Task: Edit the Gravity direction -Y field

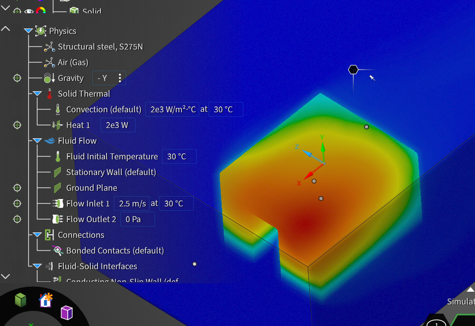Action: [x=109, y=78]
